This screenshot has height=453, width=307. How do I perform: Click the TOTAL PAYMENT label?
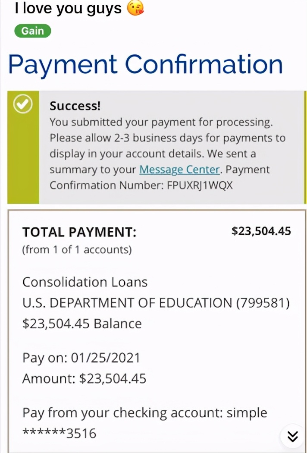point(79,233)
